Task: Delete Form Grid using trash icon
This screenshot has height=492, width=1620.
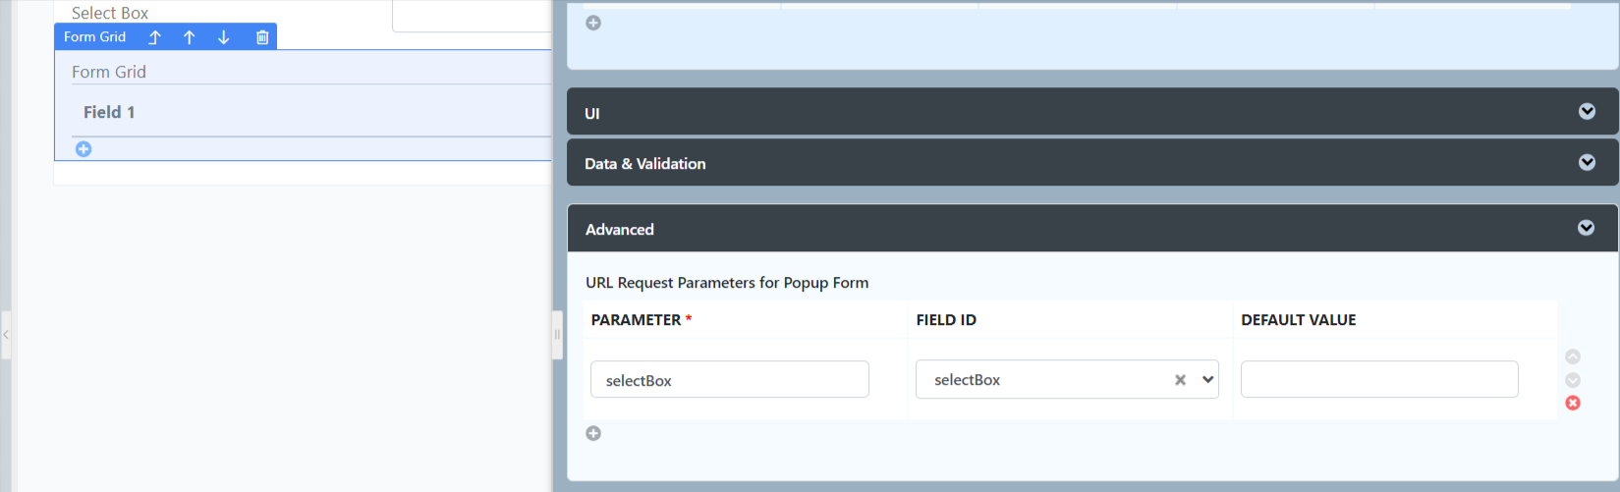Action: click(x=262, y=37)
